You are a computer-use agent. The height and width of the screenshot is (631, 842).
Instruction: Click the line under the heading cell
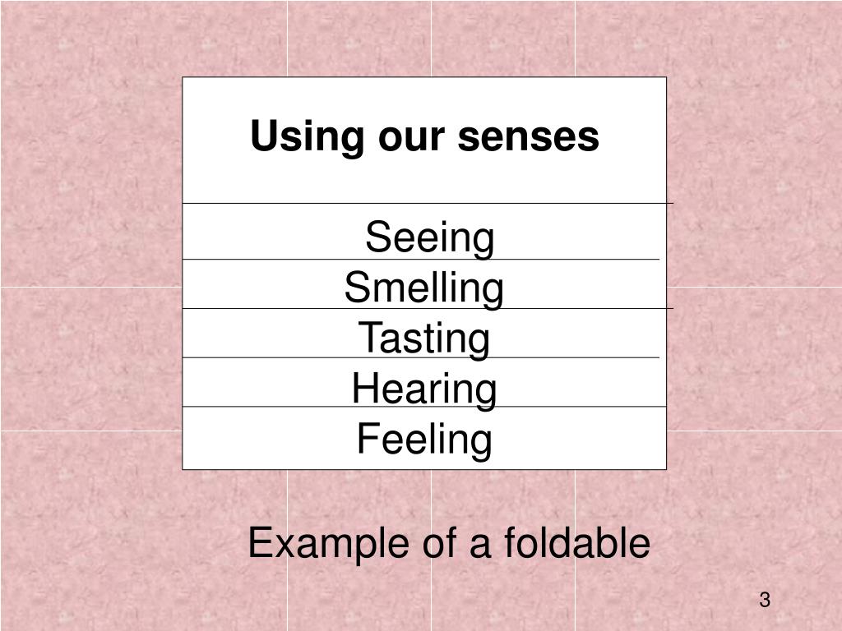coord(428,204)
